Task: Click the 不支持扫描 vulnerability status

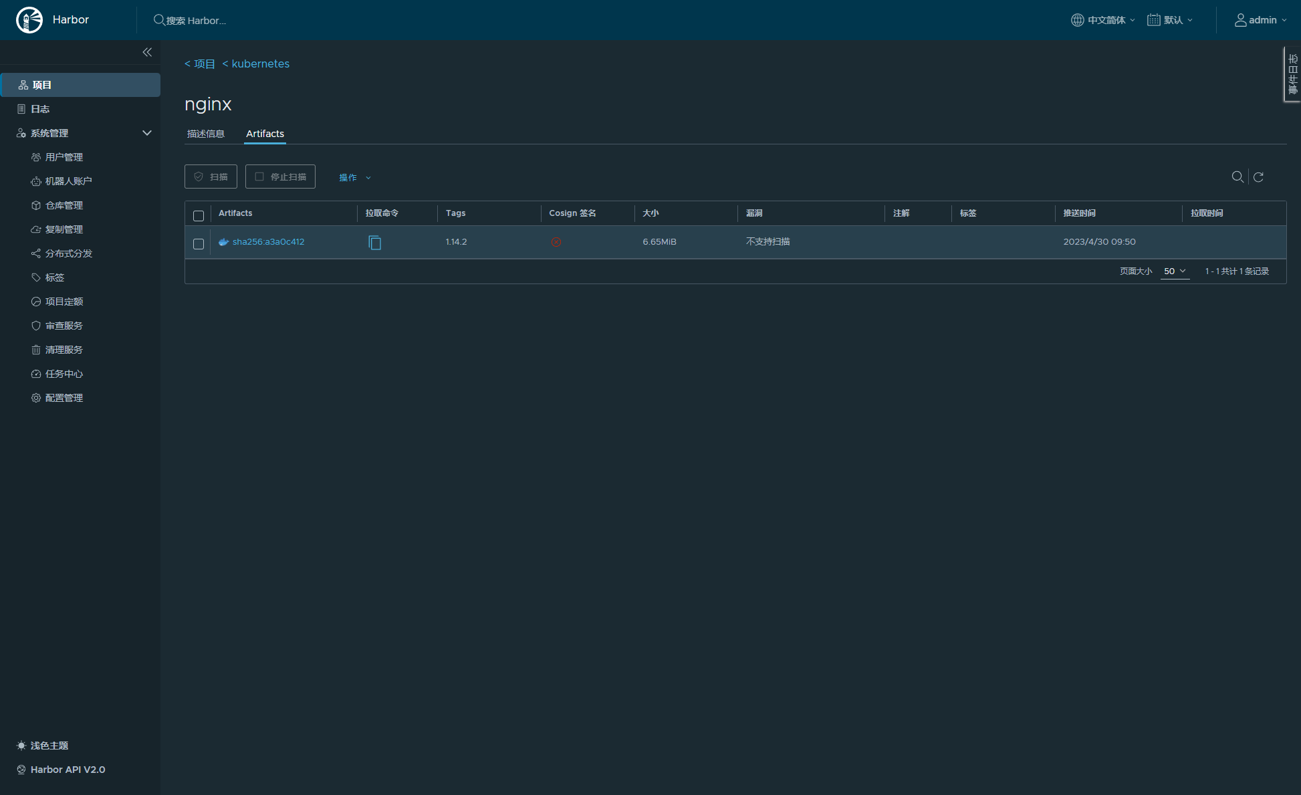Action: click(767, 242)
